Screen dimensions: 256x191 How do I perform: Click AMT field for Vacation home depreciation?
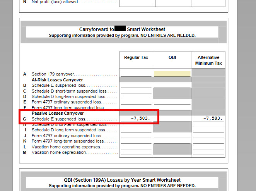pyautogui.click(x=208, y=152)
